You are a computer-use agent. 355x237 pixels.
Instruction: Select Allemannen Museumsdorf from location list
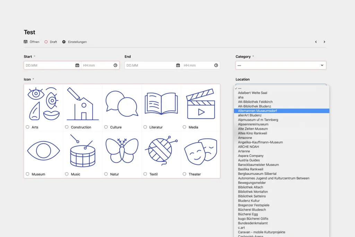[257, 111]
